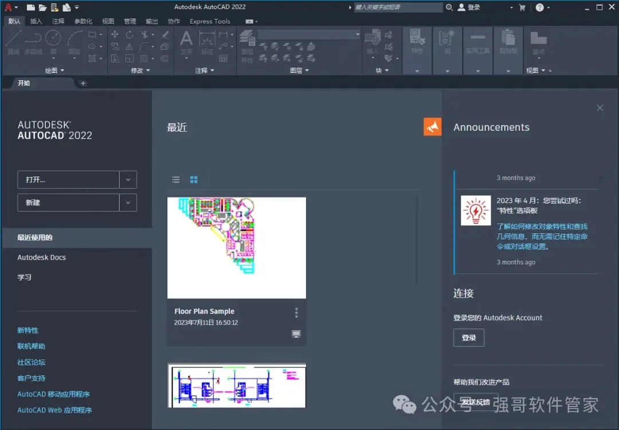Switch to the Insert (插入) ribbon tab
This screenshot has width=619, height=430.
pyautogui.click(x=36, y=21)
